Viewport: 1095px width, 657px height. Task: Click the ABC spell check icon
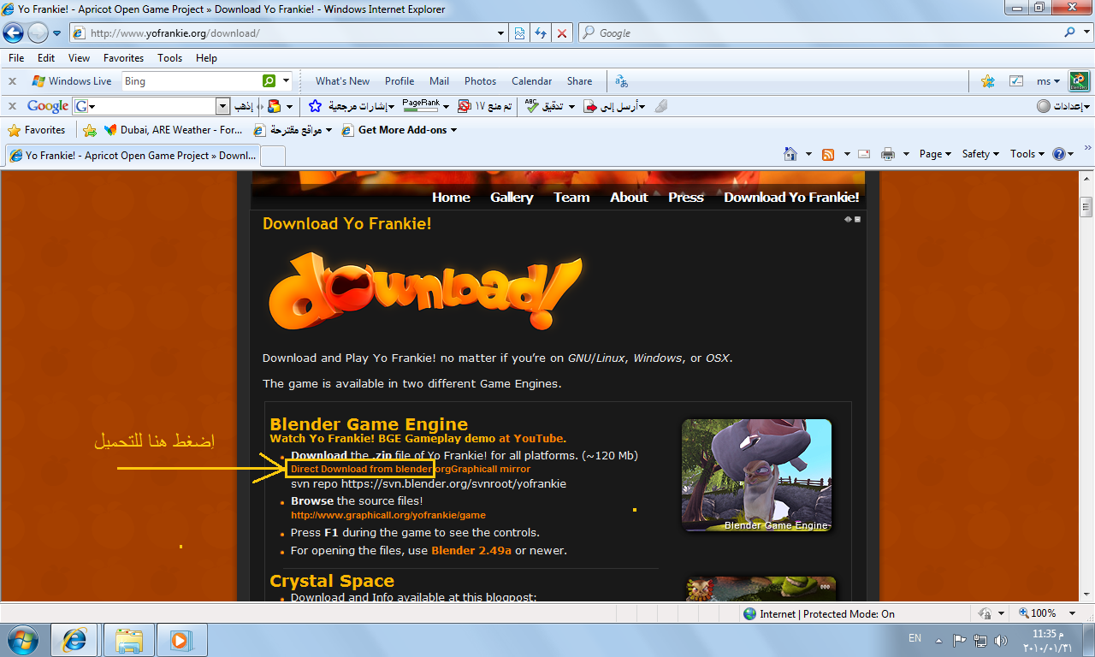531,106
